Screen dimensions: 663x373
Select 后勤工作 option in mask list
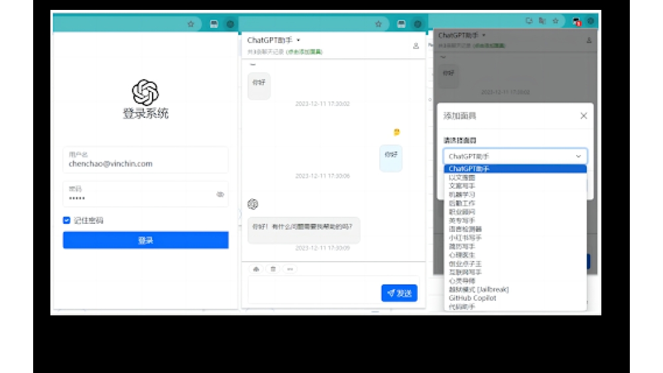pyautogui.click(x=515, y=203)
